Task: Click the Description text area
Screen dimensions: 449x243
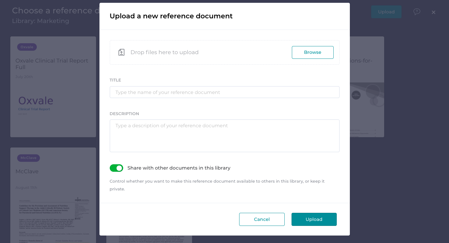Action: pos(224,136)
